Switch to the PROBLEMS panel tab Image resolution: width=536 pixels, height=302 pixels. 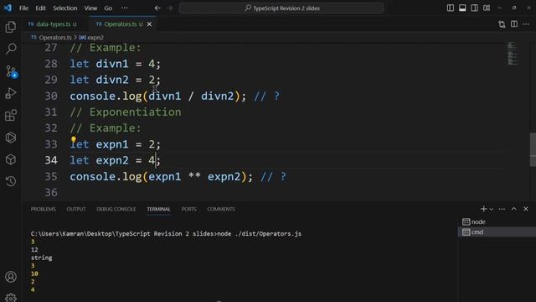pyautogui.click(x=43, y=209)
